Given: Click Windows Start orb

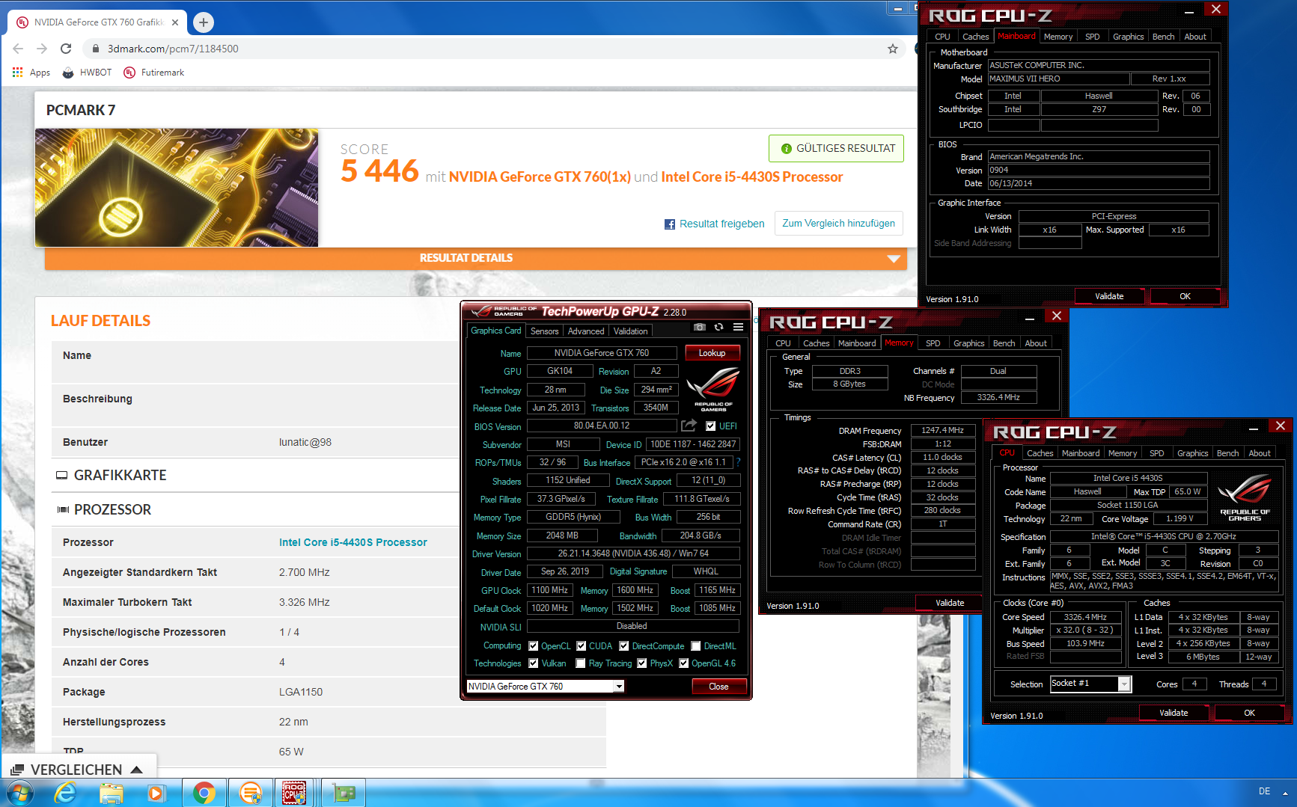Looking at the screenshot, I should coord(19,792).
